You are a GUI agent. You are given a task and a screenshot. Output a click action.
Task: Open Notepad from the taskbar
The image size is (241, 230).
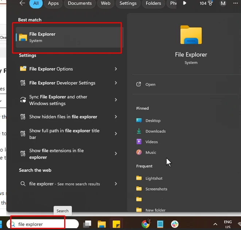[x=160, y=224]
